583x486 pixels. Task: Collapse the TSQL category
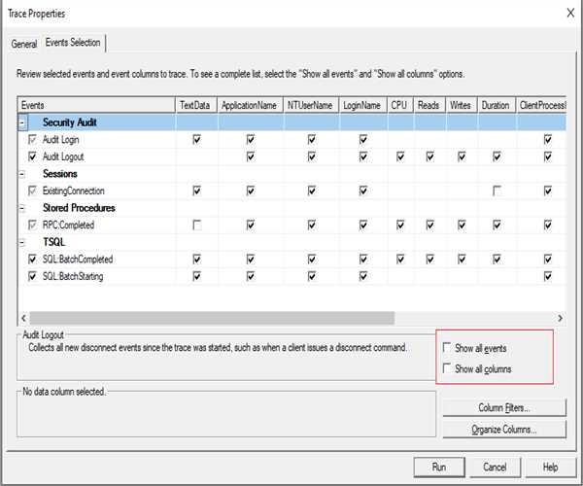pyautogui.click(x=22, y=242)
